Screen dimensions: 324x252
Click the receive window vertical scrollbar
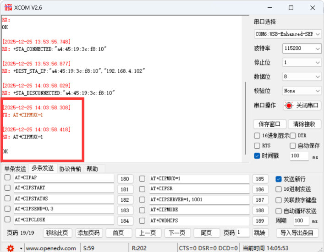pos(246,118)
